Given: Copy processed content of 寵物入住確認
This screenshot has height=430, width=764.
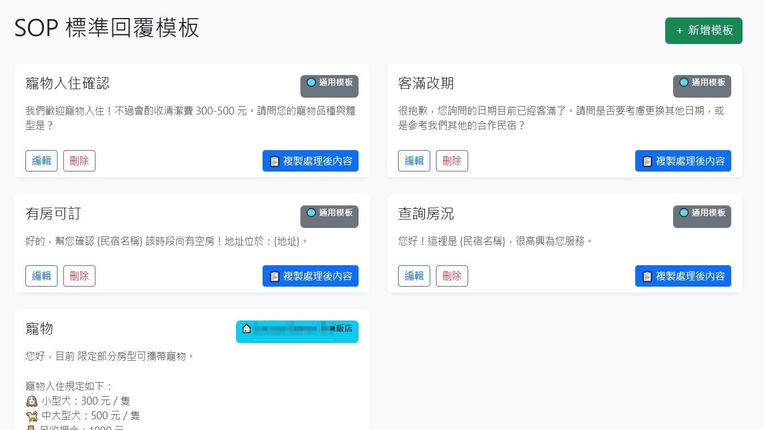Looking at the screenshot, I should (x=311, y=161).
